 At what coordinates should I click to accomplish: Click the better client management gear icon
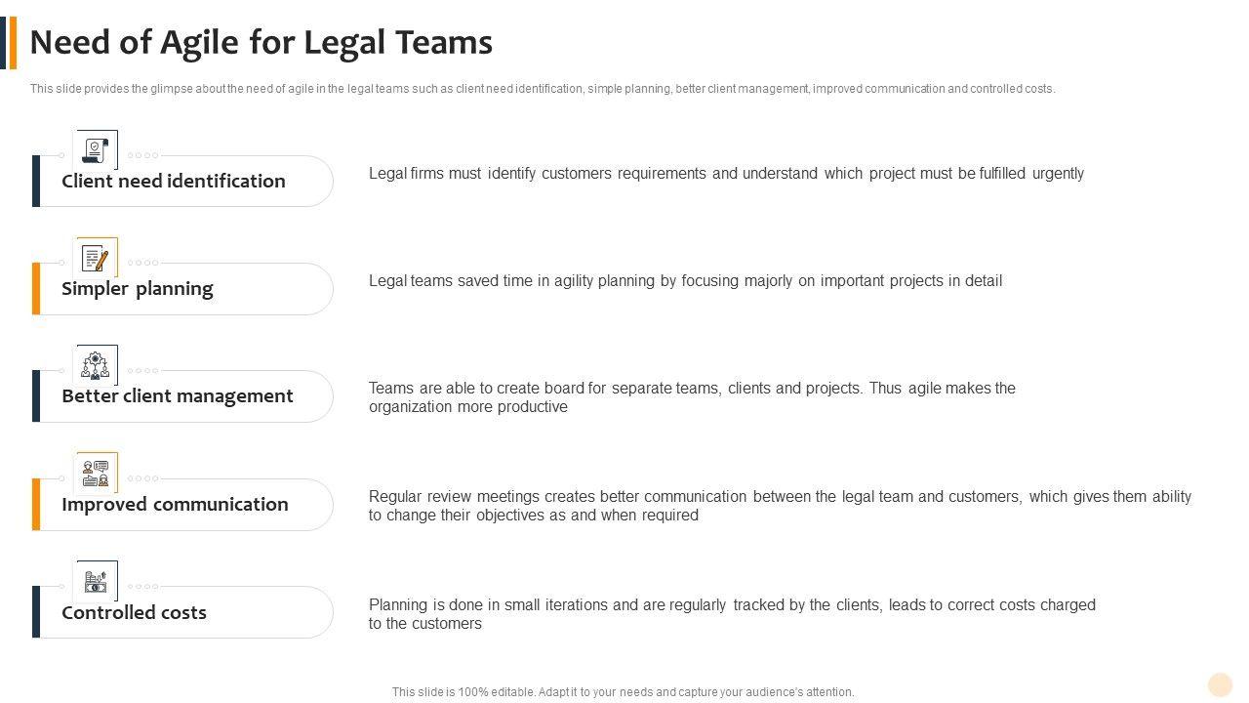coord(96,365)
